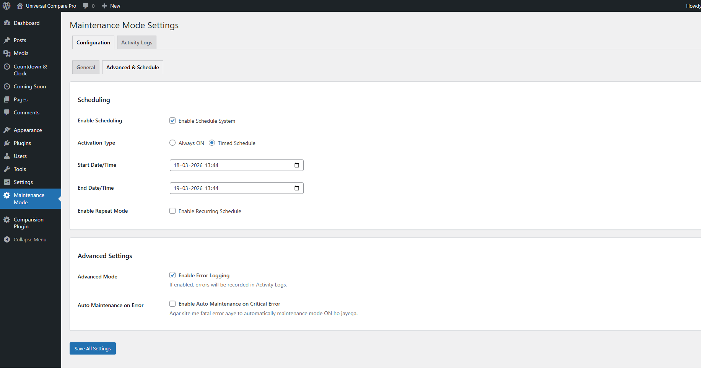
Task: Click the WordPress logo icon
Action: click(7, 6)
